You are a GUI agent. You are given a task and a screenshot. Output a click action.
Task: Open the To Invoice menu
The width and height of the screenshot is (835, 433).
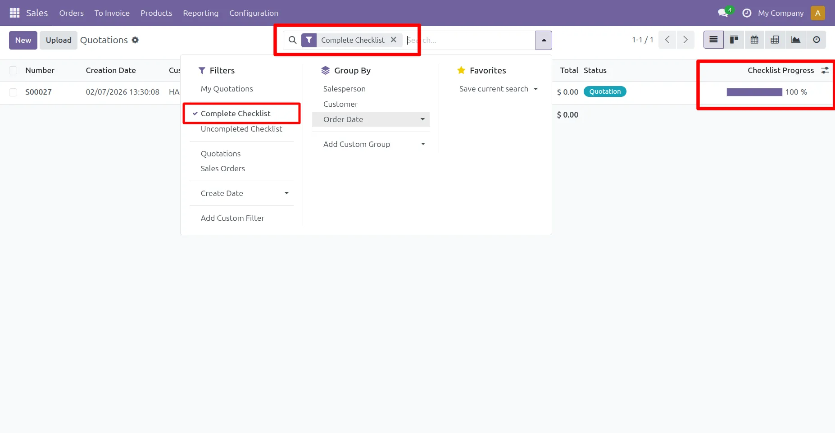click(112, 13)
